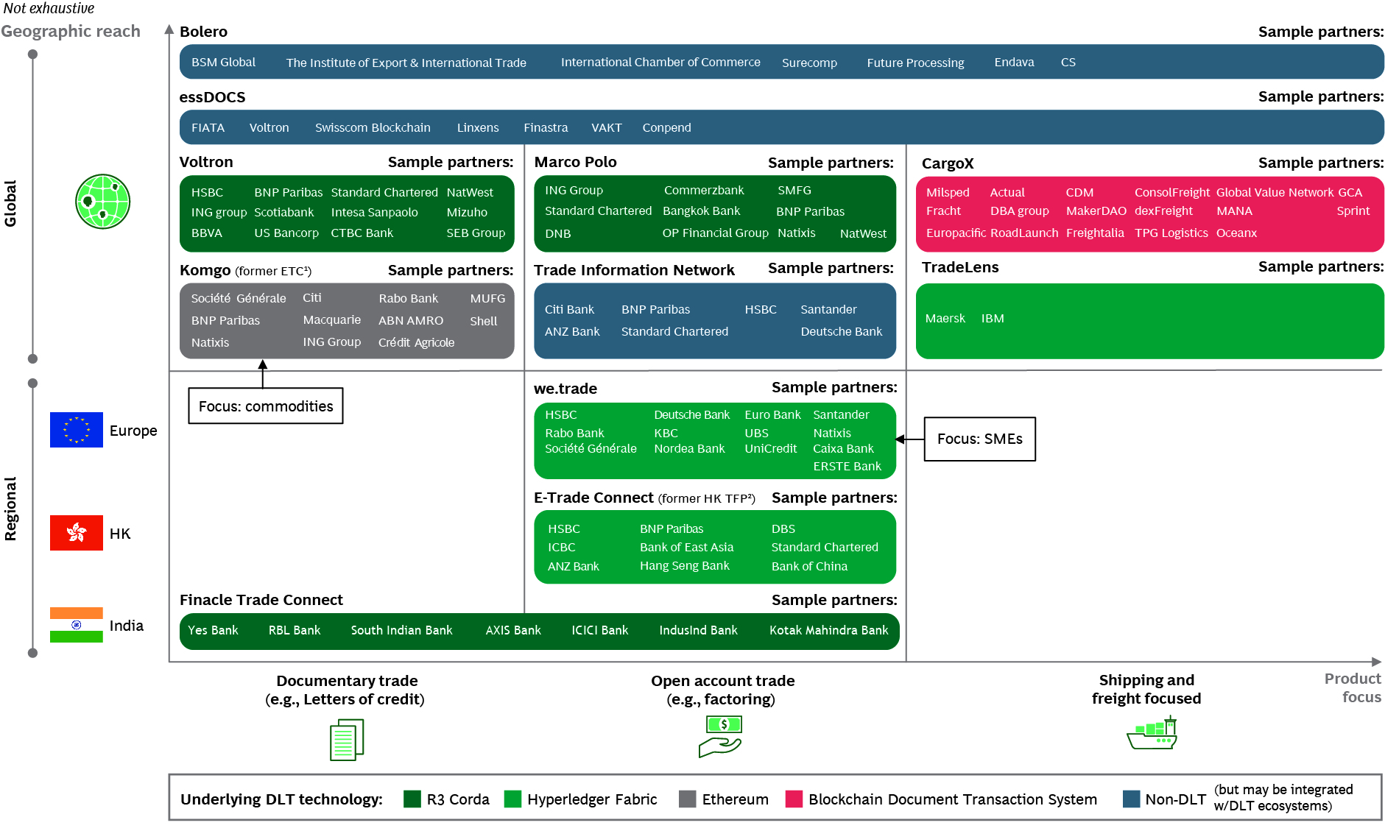
Task: Click Maersk inside the TradeLens box
Action: pos(945,318)
